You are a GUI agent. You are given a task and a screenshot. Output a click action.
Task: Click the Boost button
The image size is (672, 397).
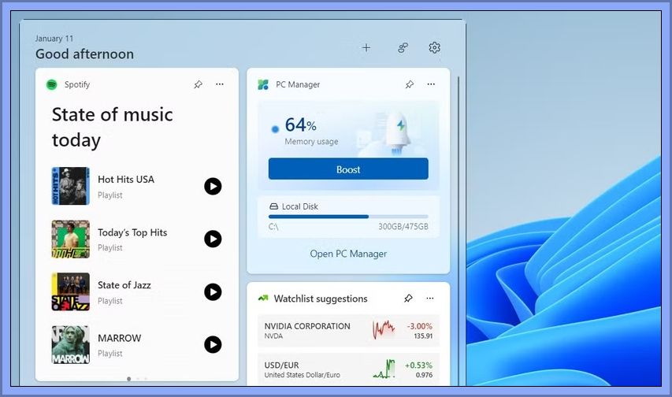click(348, 169)
